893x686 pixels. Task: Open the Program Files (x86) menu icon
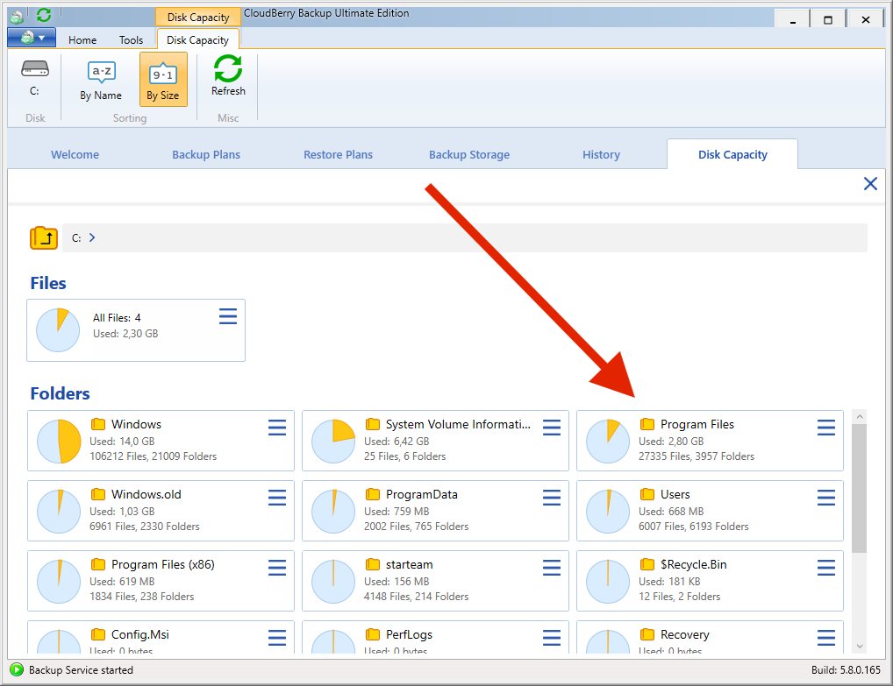click(x=277, y=567)
